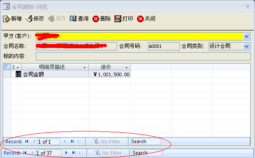Open 造价 column filter arrow

point(126,67)
